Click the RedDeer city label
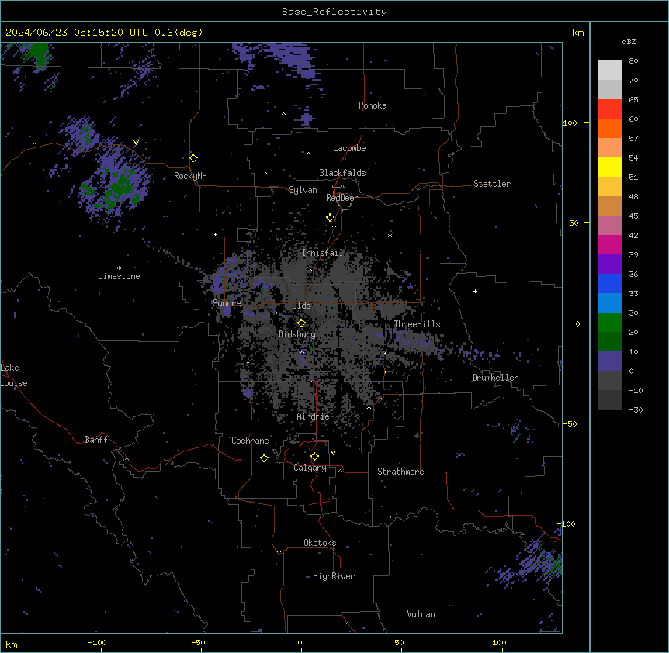The height and width of the screenshot is (653, 669). point(341,198)
